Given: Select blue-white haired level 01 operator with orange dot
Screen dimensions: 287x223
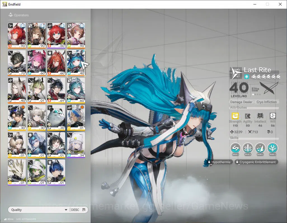Looking at the screenshot, I should (x=76, y=118).
